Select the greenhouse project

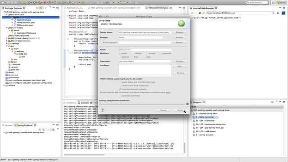click(13, 78)
